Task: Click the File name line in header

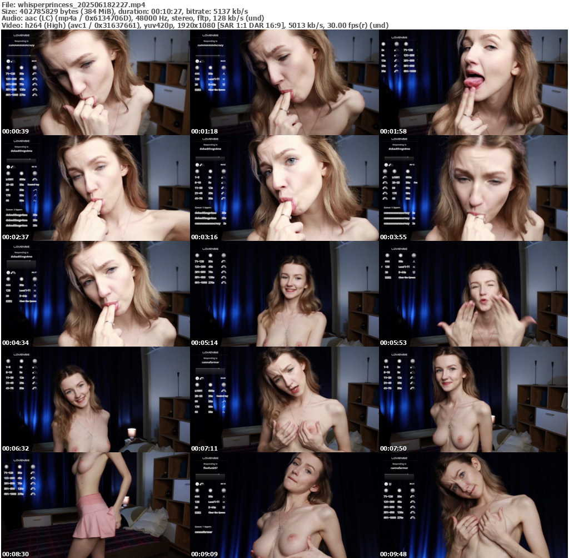Action: point(73,4)
